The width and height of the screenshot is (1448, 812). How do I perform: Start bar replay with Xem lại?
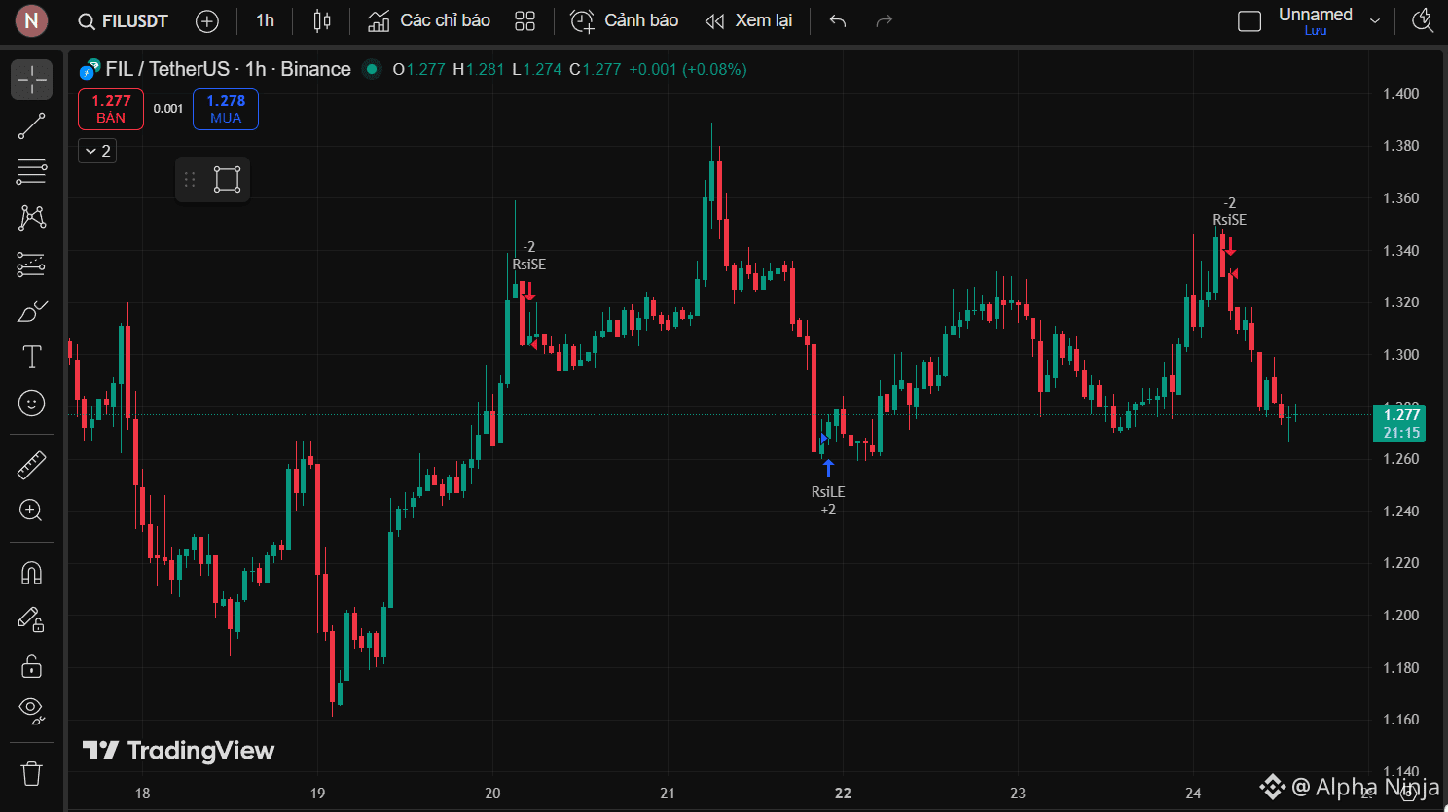[748, 21]
